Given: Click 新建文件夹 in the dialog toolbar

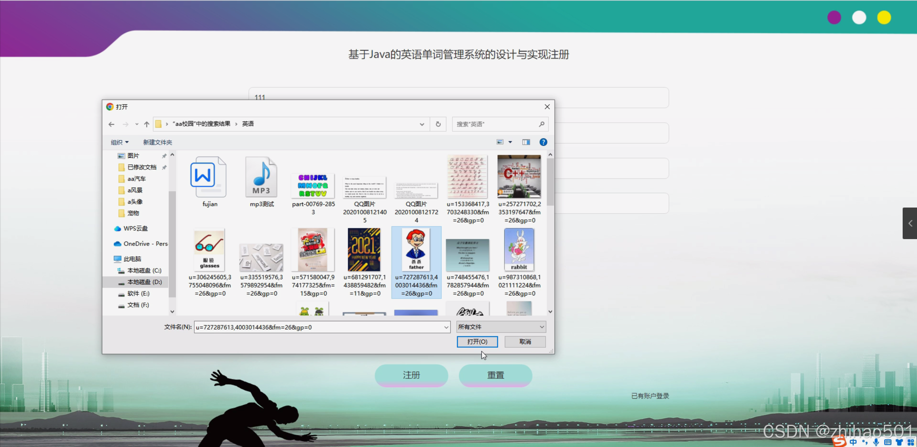Looking at the screenshot, I should tap(157, 142).
